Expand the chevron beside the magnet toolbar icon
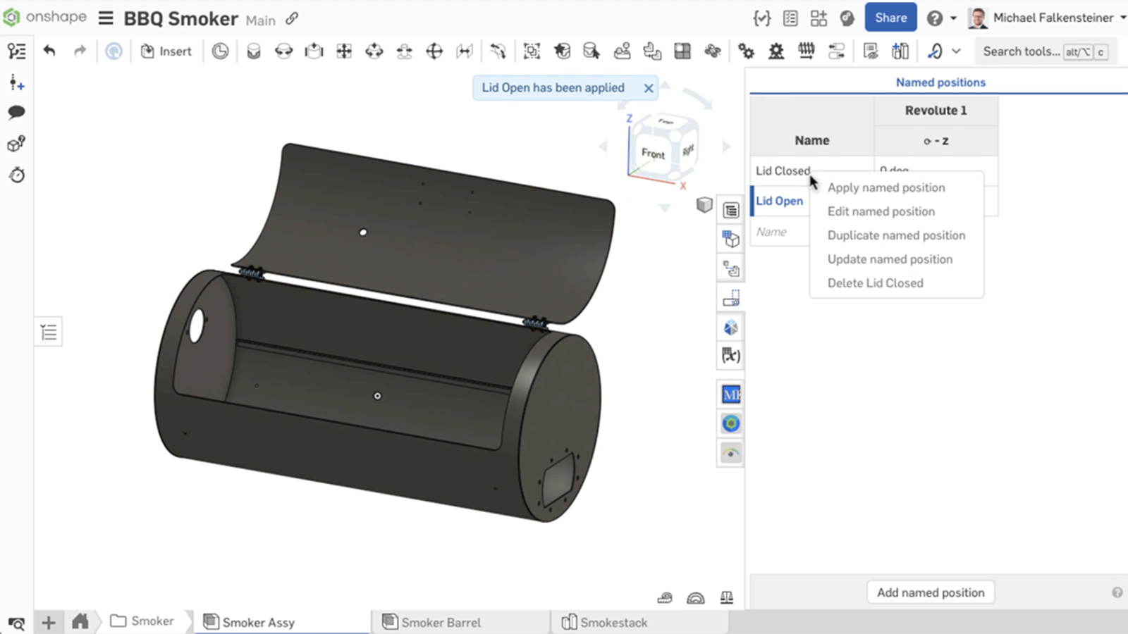 (x=956, y=51)
